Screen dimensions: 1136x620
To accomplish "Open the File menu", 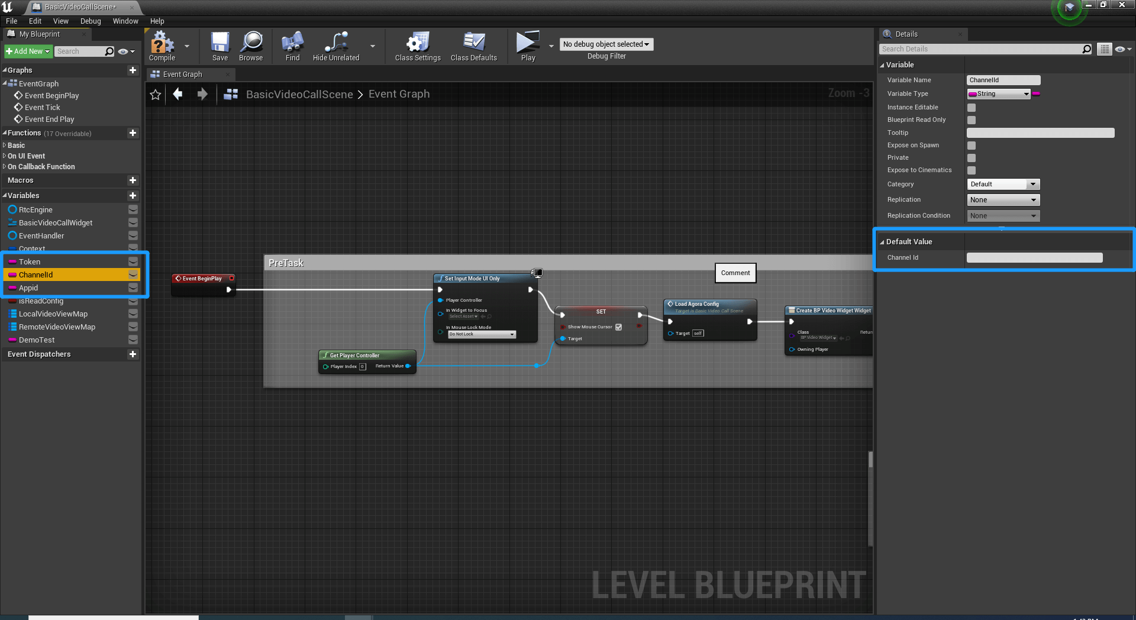I will (12, 21).
